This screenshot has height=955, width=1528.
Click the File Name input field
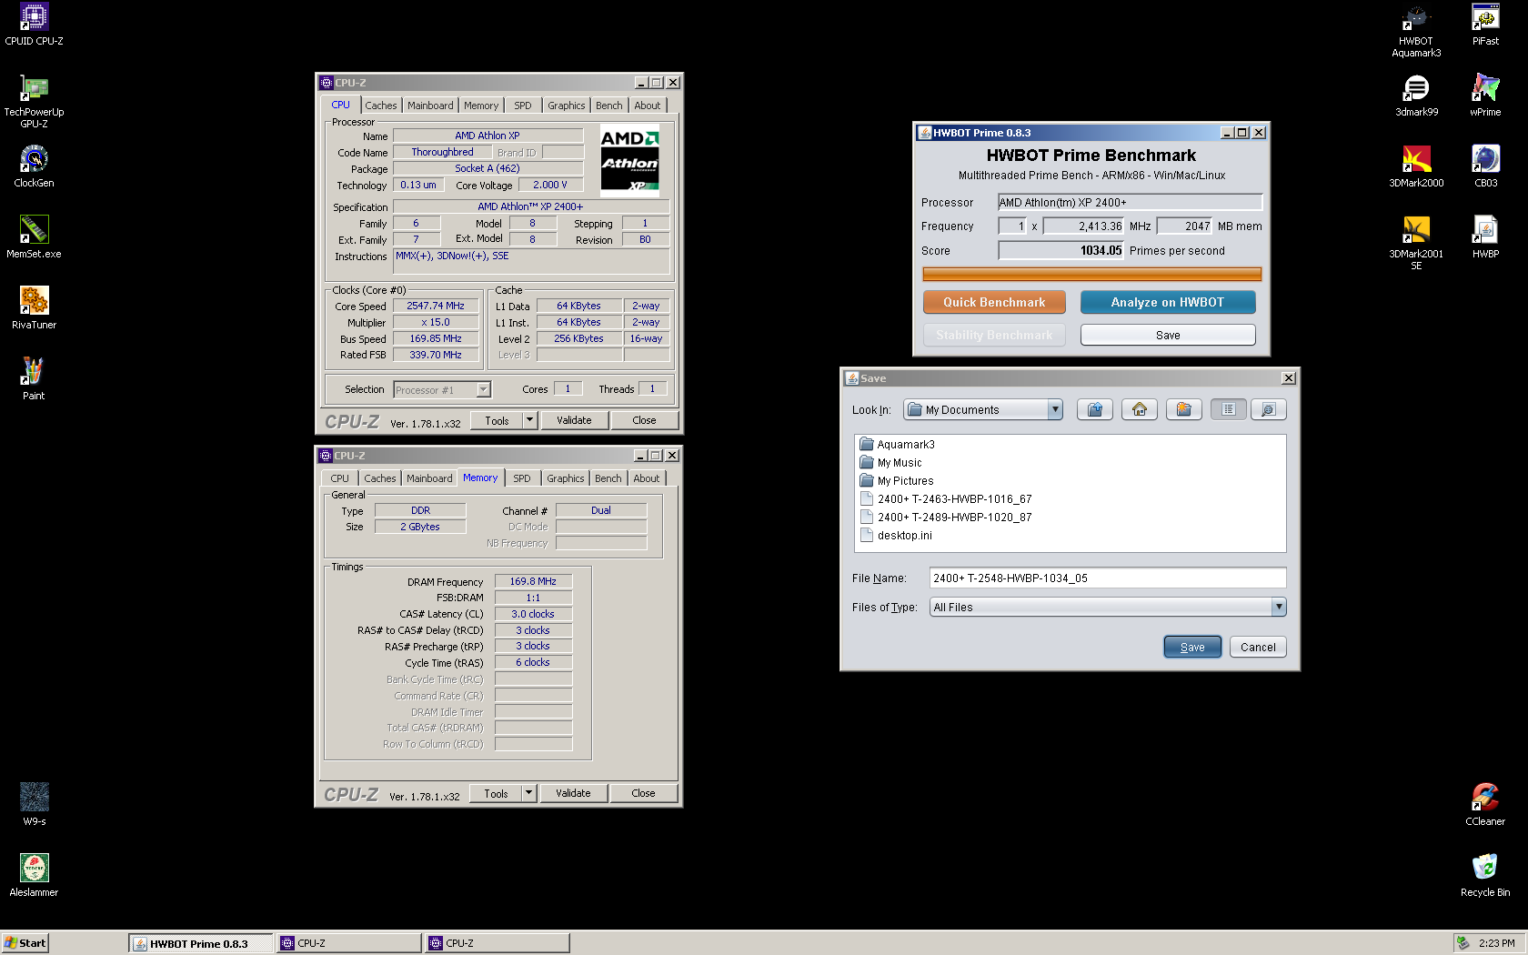[x=1108, y=578]
